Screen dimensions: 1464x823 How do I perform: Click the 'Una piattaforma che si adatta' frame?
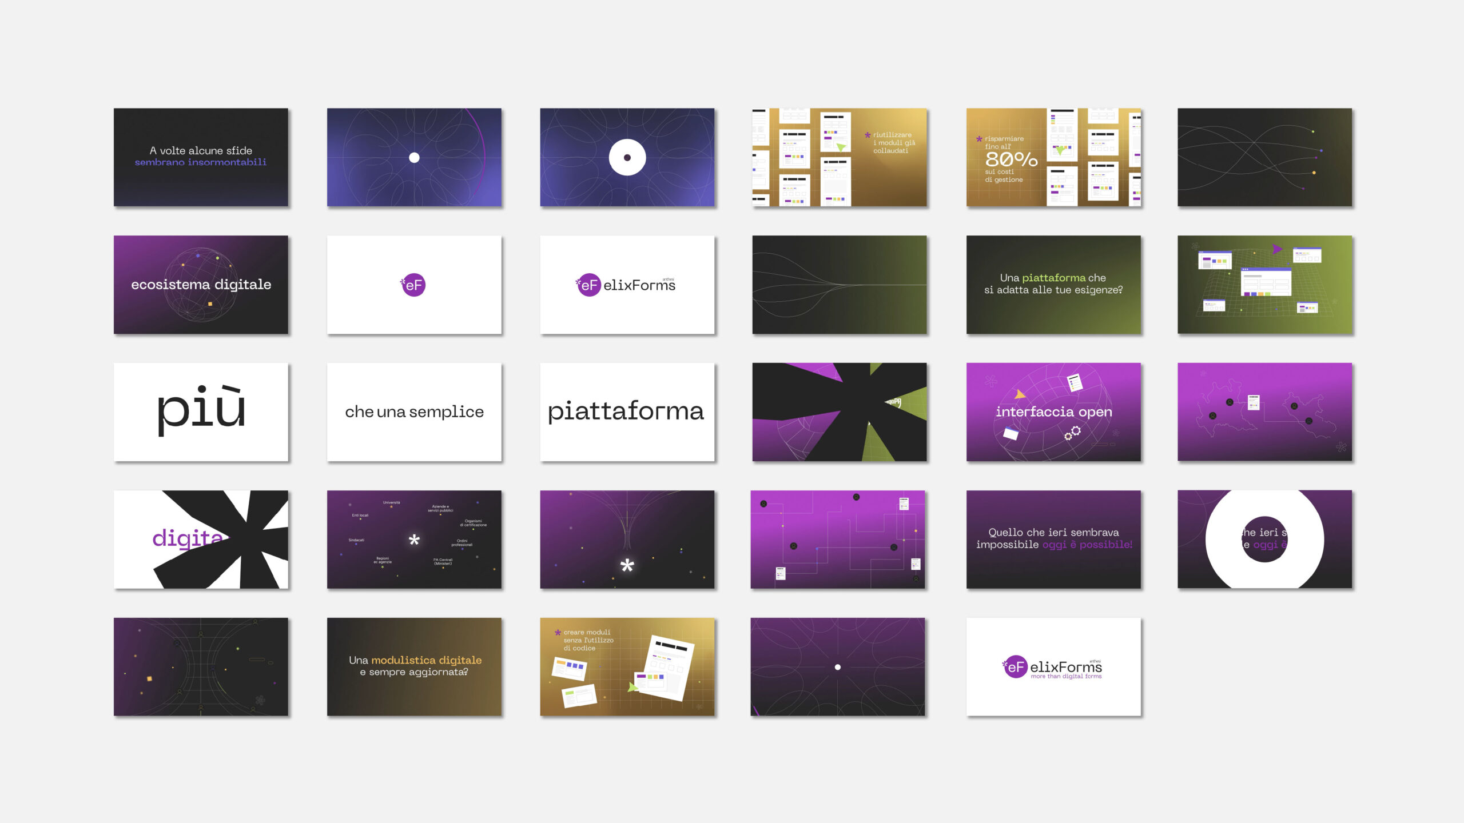(x=1053, y=285)
